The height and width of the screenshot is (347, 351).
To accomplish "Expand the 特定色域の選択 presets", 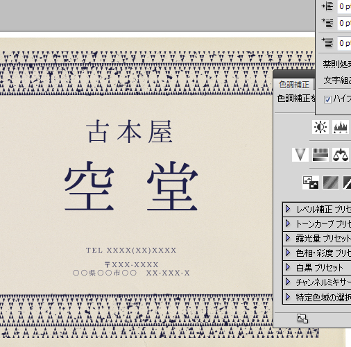I will [x=288, y=296].
